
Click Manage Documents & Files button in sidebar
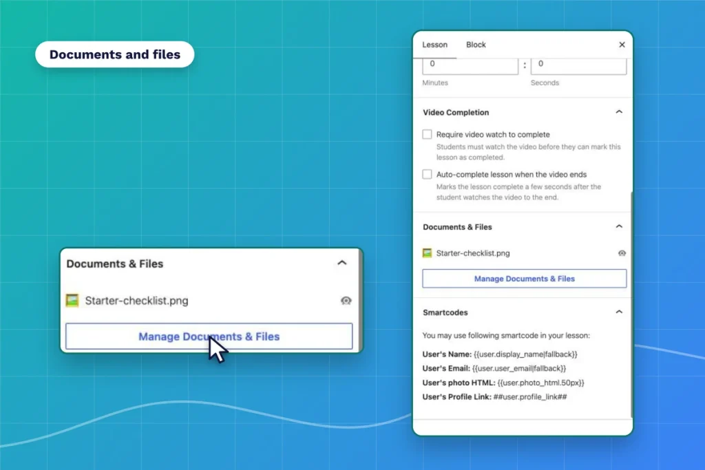(x=524, y=279)
